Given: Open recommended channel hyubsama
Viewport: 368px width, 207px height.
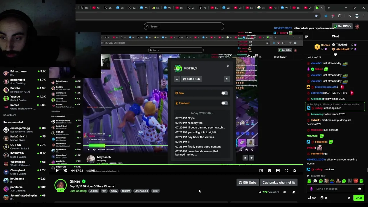Looking at the screenshot, I should coord(24,180).
